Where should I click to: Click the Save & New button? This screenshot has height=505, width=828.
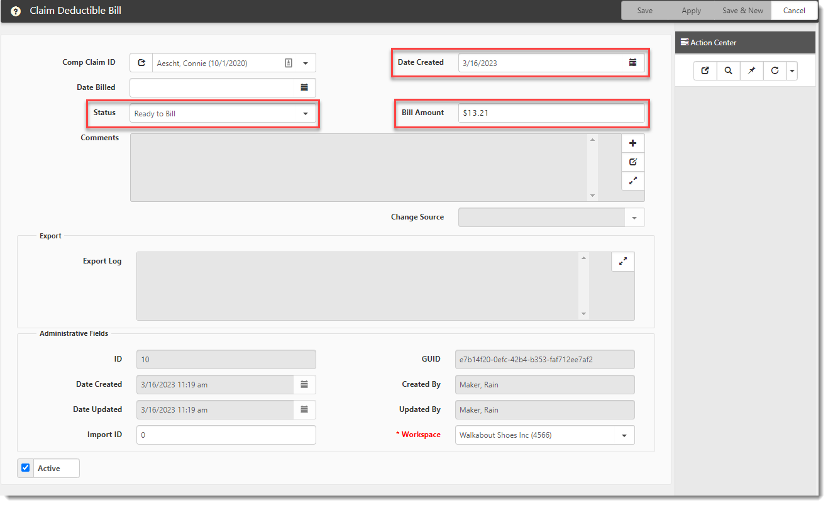pyautogui.click(x=742, y=11)
